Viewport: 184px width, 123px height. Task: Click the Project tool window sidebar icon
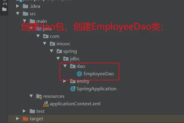4,9
